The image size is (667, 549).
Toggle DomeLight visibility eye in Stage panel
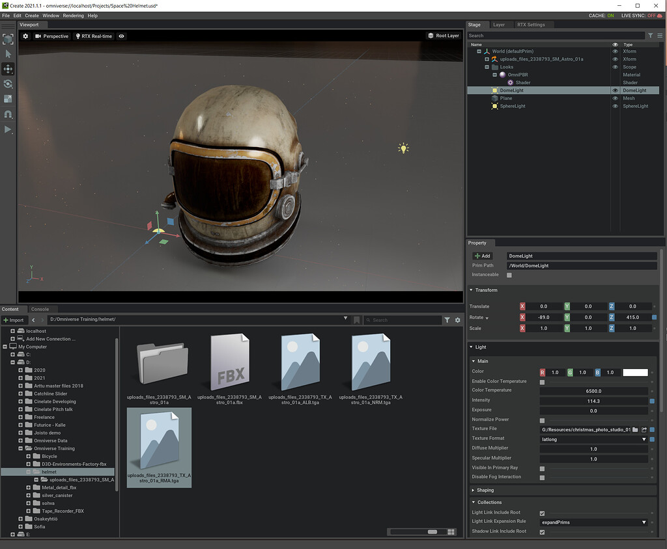(x=615, y=90)
